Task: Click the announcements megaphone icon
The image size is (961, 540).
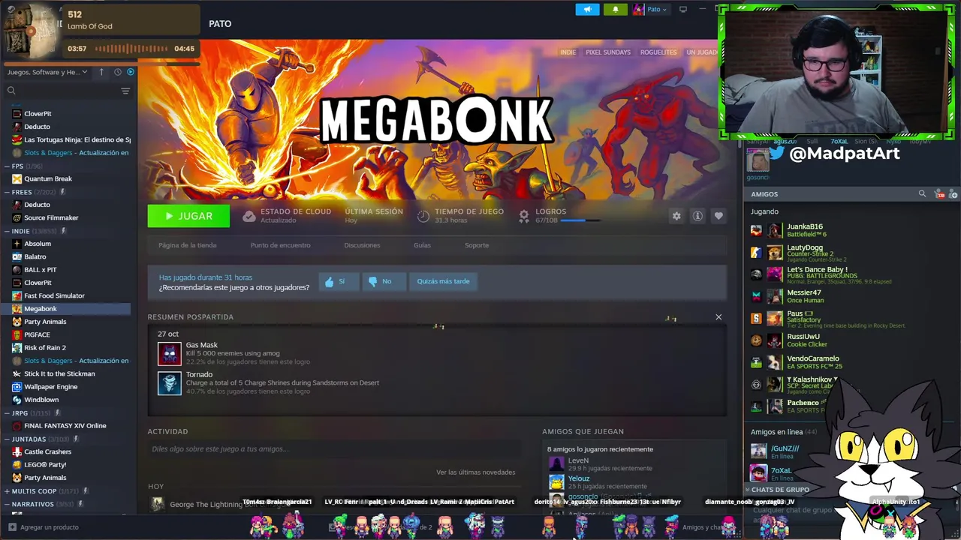Action: pos(587,9)
